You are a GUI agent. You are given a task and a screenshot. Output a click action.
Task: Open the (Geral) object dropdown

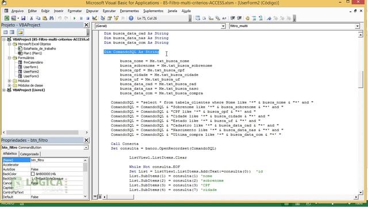tap(223, 26)
